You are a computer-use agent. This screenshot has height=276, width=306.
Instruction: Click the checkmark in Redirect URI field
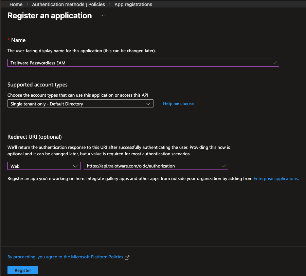(x=224, y=166)
